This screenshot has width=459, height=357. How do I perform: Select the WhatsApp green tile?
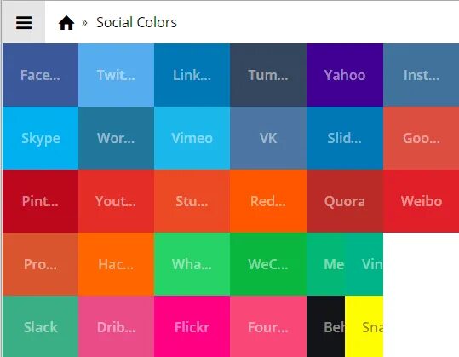coord(192,264)
